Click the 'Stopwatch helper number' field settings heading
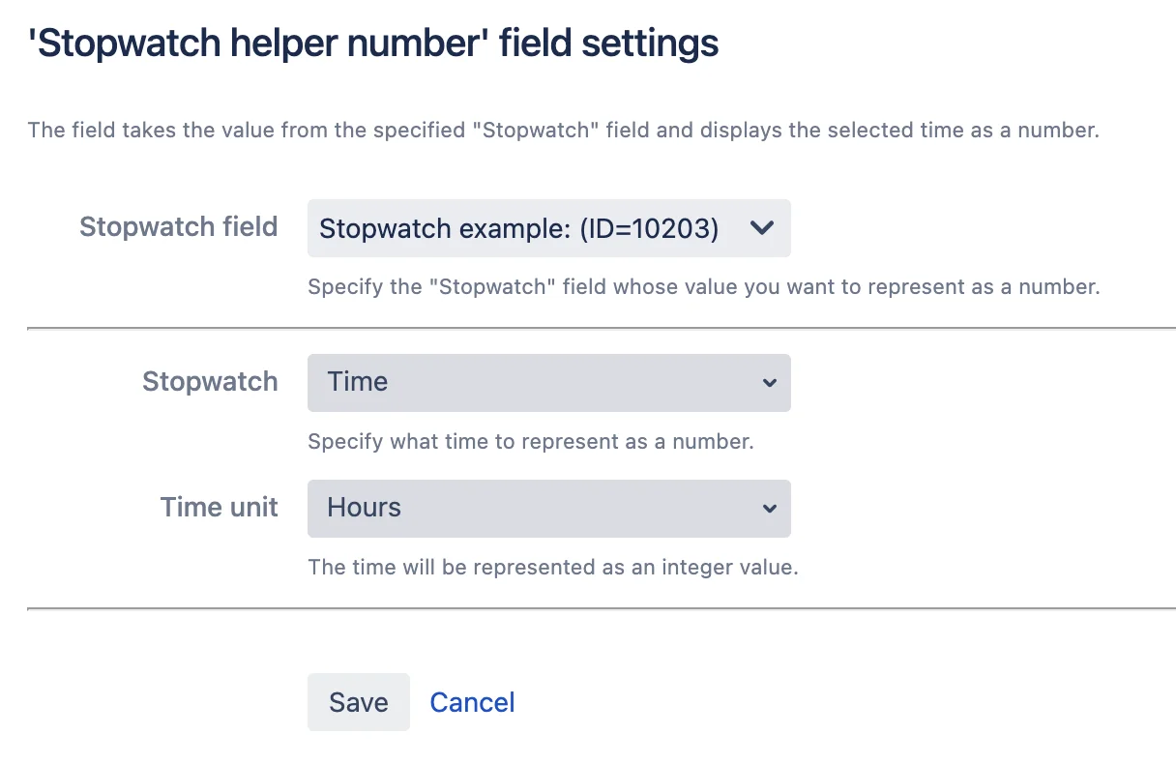 pos(373,44)
